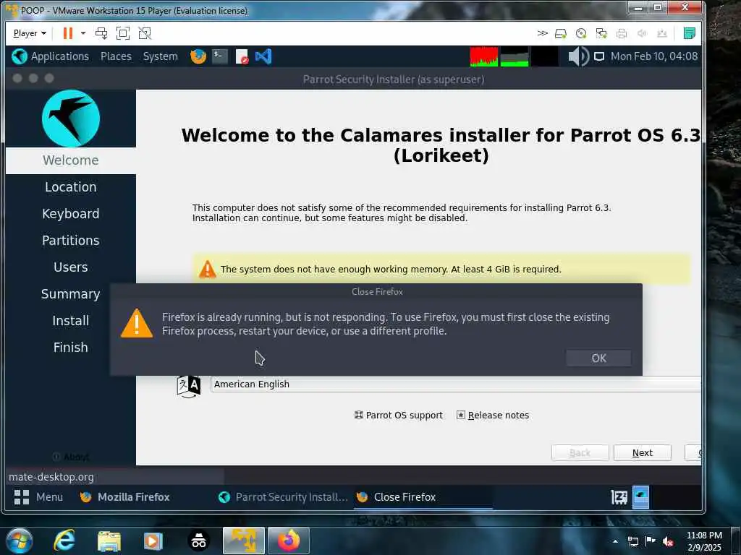Screen dimensions: 741x555
Task: Click the Next button in installer
Action: click(643, 452)
